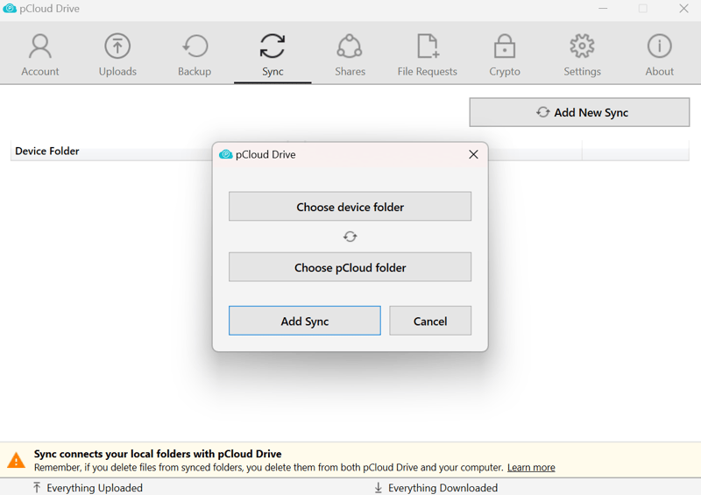Open the Account section icon
The width and height of the screenshot is (701, 495).
click(40, 46)
